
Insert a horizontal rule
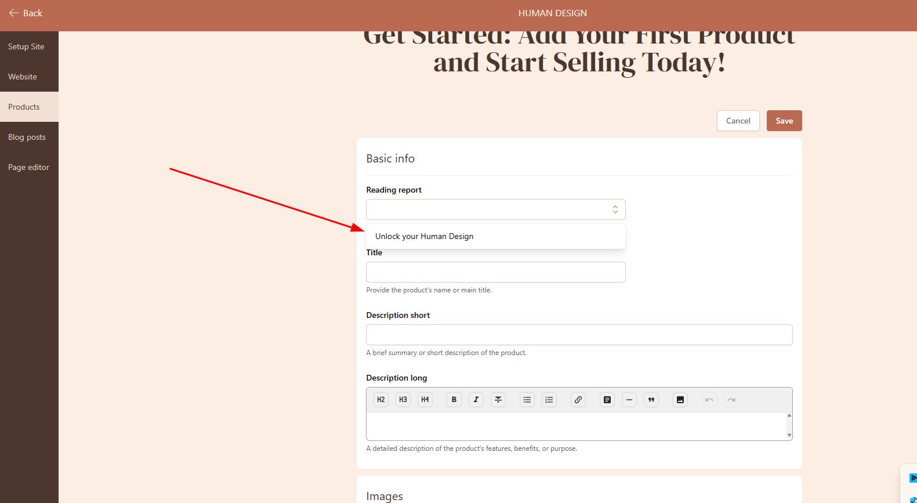pos(629,400)
